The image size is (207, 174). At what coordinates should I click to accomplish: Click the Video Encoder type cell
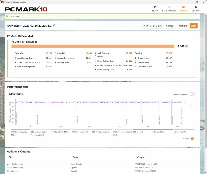click(77, 164)
